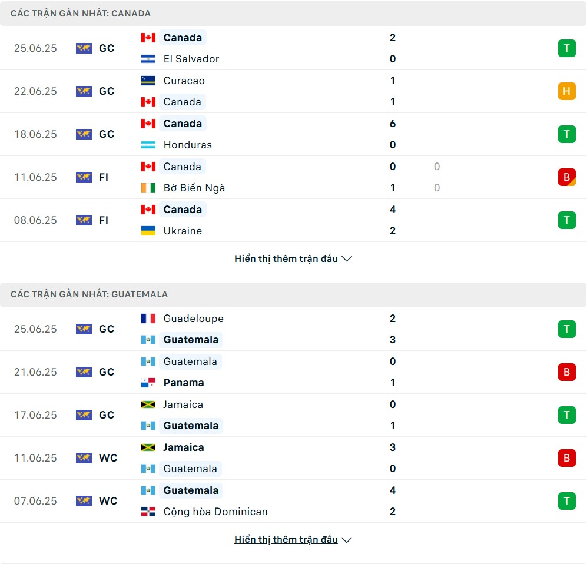
Task: Click the Ukraine flag icon
Action: tap(148, 231)
